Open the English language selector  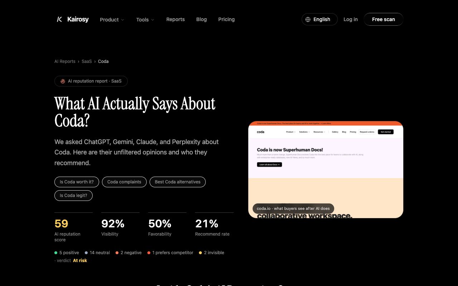tap(320, 19)
